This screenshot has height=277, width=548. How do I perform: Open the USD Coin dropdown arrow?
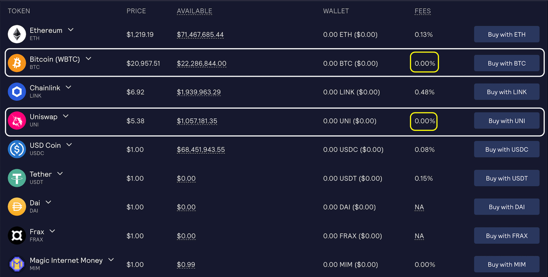coord(69,145)
